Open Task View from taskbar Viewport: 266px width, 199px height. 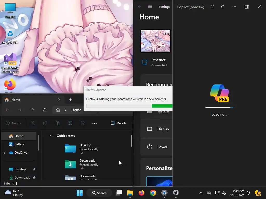[119, 193]
